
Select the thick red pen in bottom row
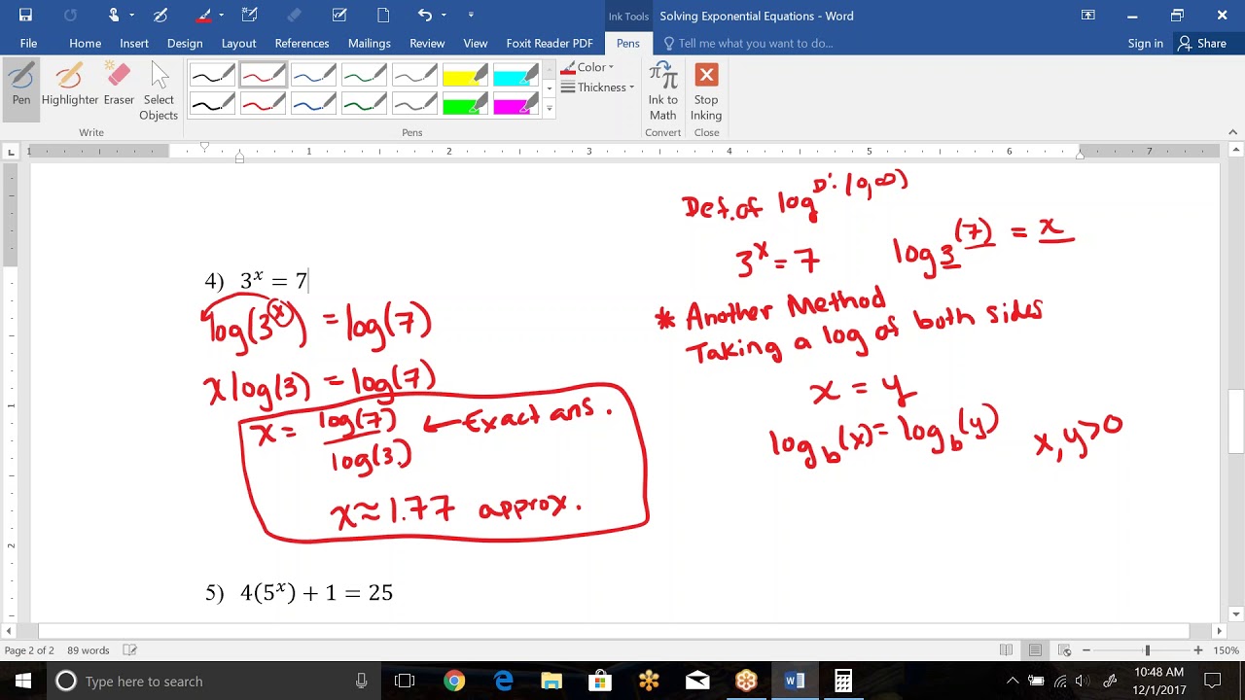click(x=263, y=104)
